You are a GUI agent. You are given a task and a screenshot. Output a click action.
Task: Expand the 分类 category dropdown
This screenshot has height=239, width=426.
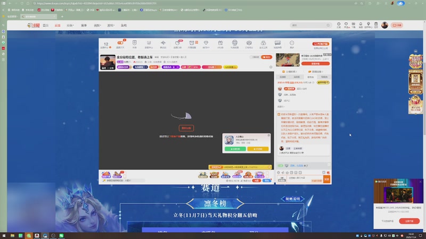[x=70, y=25]
